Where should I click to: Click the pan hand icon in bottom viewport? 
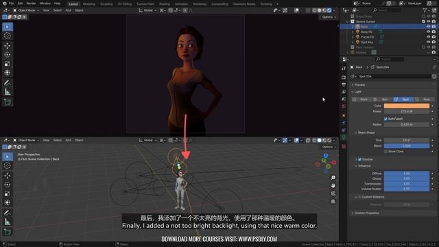pos(333,186)
